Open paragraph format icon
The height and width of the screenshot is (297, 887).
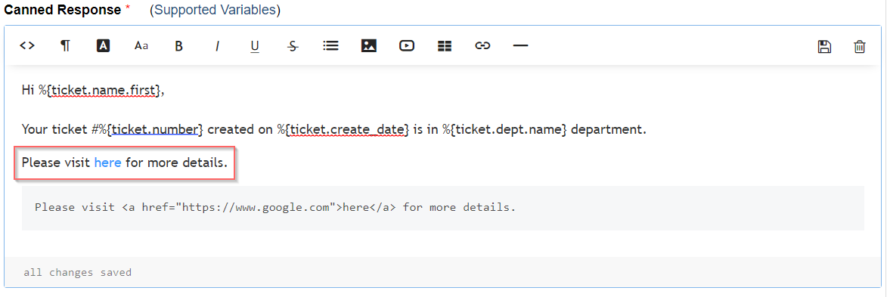click(x=65, y=46)
